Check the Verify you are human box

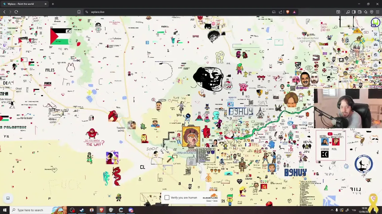coord(167,198)
